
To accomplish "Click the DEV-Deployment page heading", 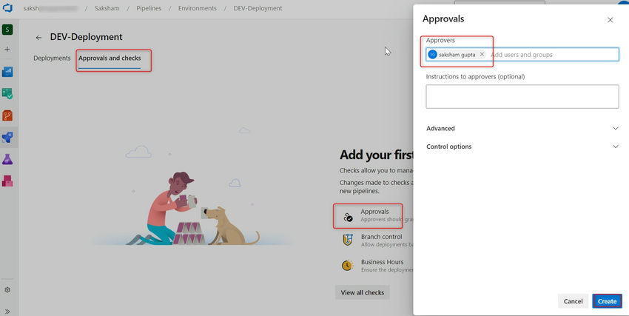I will [x=87, y=37].
